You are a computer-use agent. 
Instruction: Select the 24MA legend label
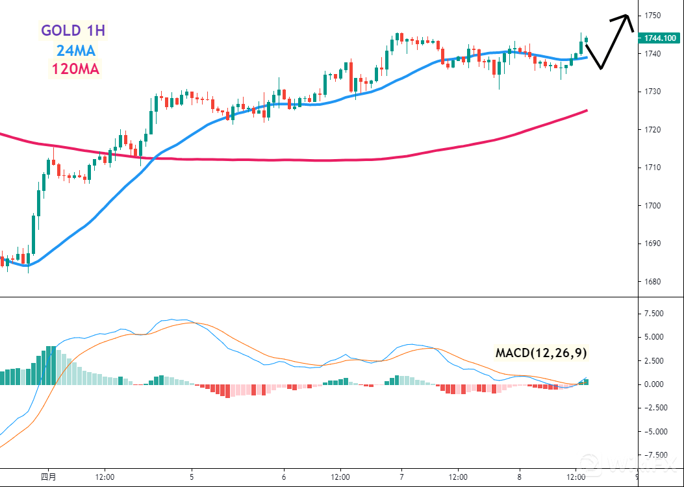[x=76, y=51]
